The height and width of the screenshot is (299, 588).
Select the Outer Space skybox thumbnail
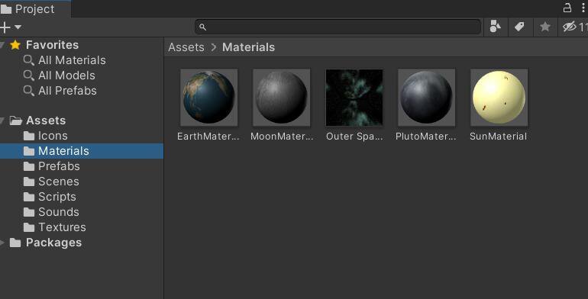(x=354, y=98)
